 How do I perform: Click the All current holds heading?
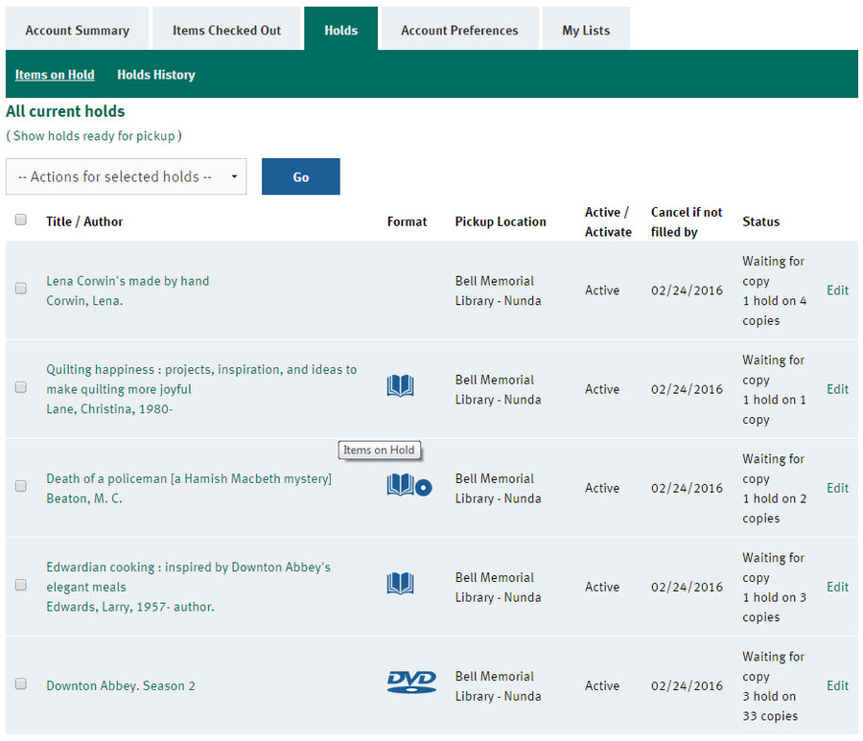tap(65, 111)
